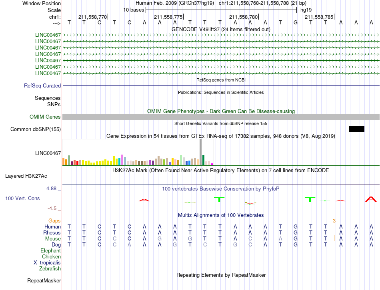The height and width of the screenshot is (290, 380).
Task: Select the Zebrafish species label
Action: pos(50,269)
